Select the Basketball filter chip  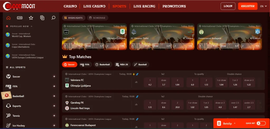click(103, 64)
